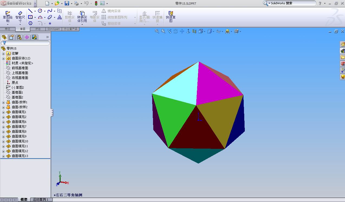Click the Normal To view arrow icon
This screenshot has width=345, height=202.
pos(188,31)
